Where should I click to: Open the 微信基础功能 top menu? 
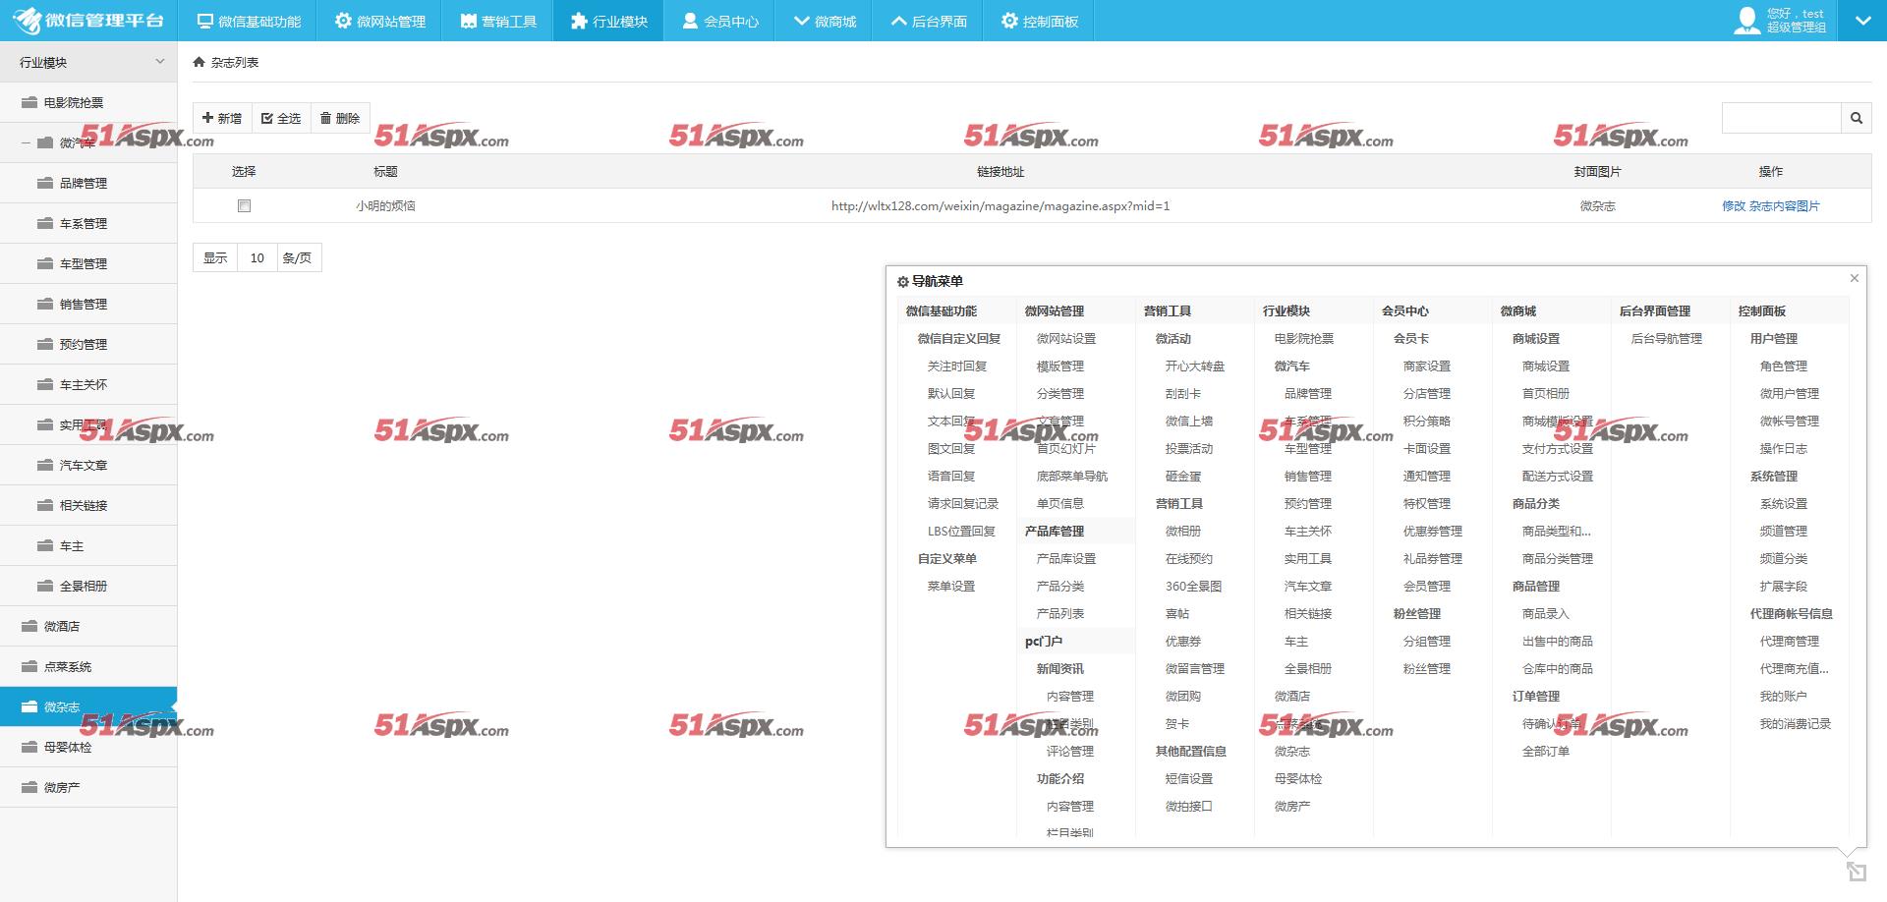pyautogui.click(x=249, y=21)
